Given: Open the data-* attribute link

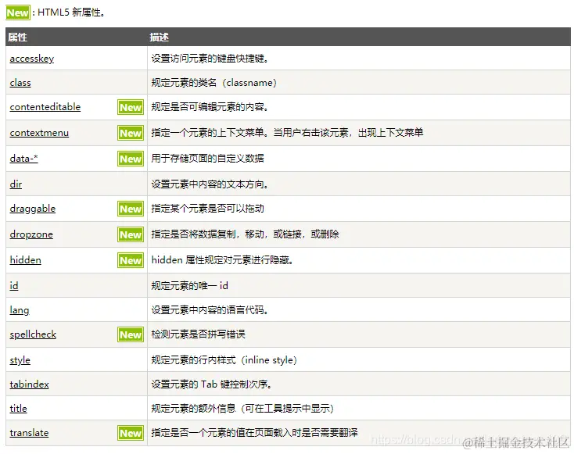Looking at the screenshot, I should pos(23,159).
